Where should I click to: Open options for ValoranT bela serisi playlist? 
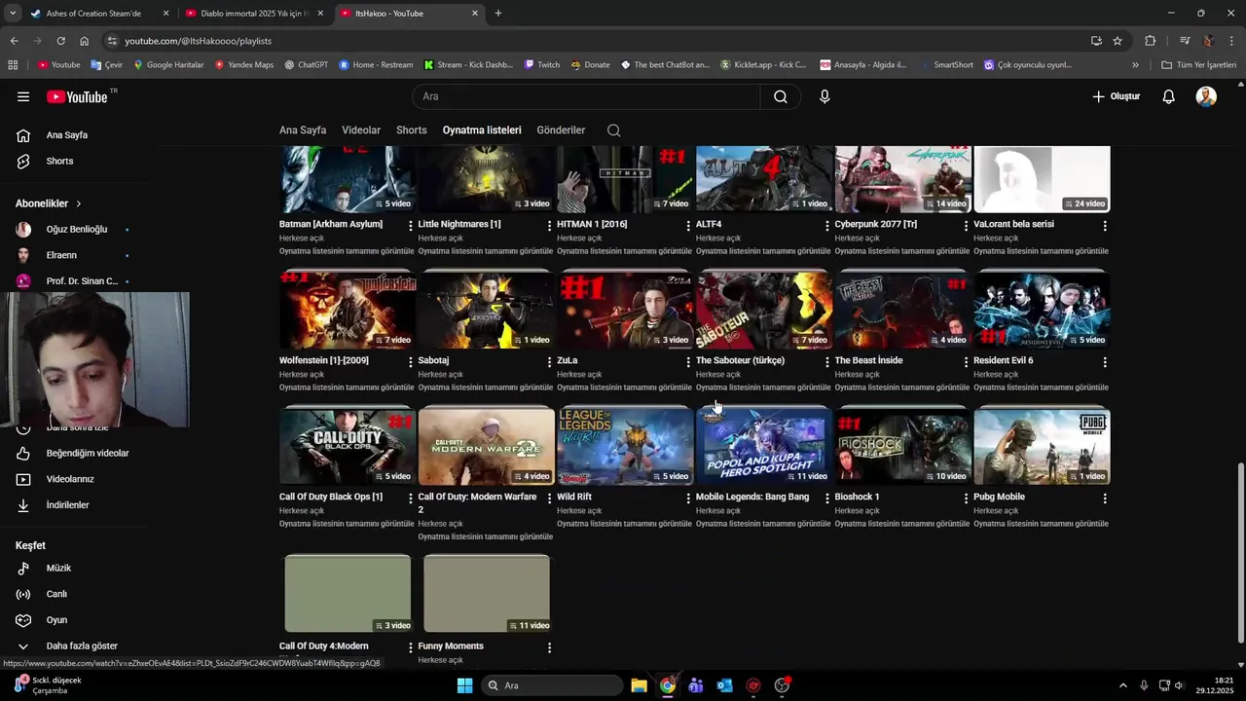coord(1105,225)
